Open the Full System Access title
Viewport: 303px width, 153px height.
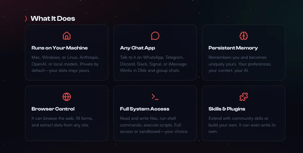(x=145, y=109)
